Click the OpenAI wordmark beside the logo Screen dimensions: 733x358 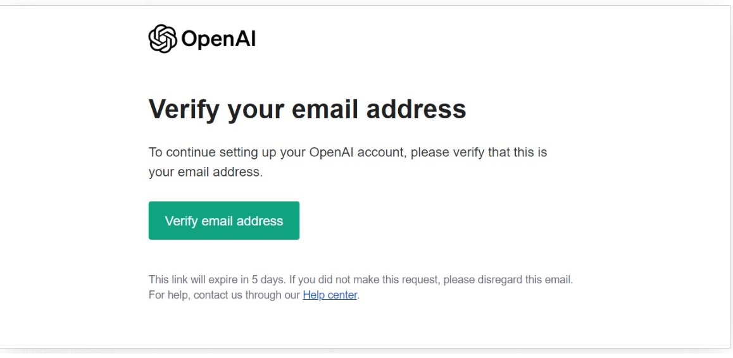point(218,39)
